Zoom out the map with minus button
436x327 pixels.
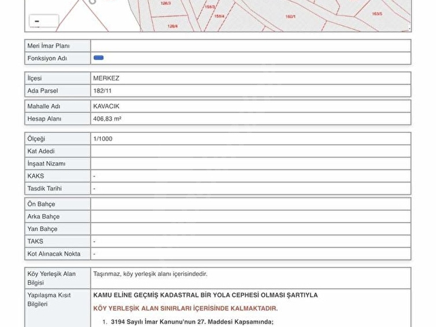[44, 21]
